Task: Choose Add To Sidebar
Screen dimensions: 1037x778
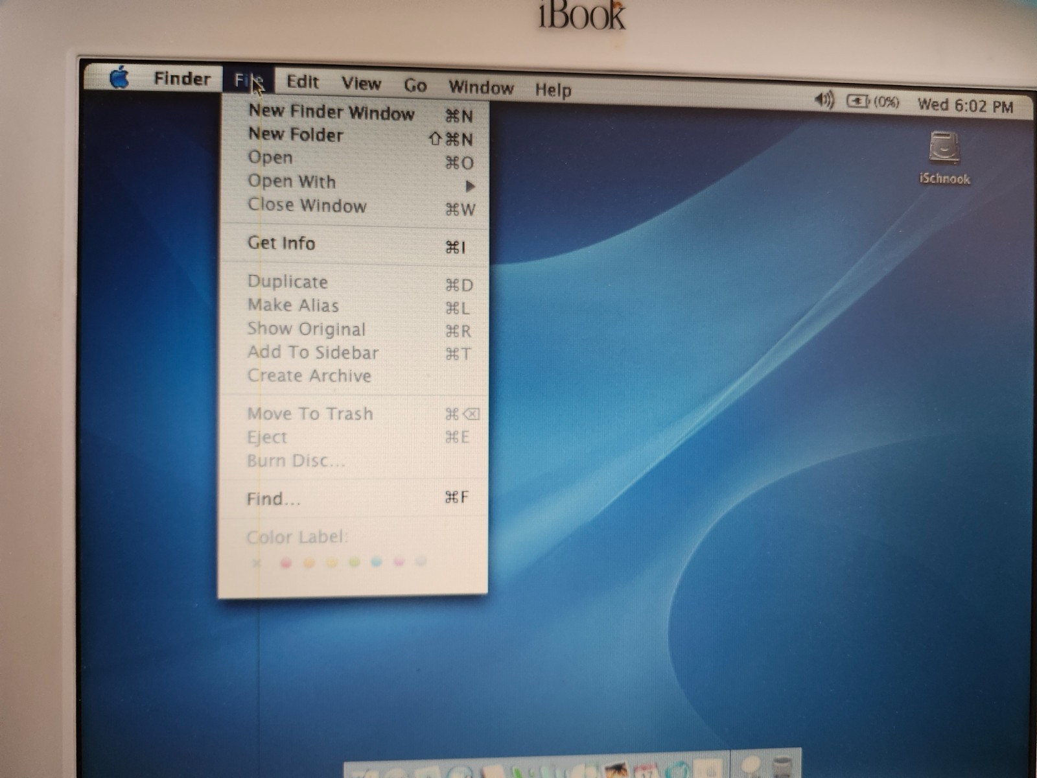Action: coord(354,353)
